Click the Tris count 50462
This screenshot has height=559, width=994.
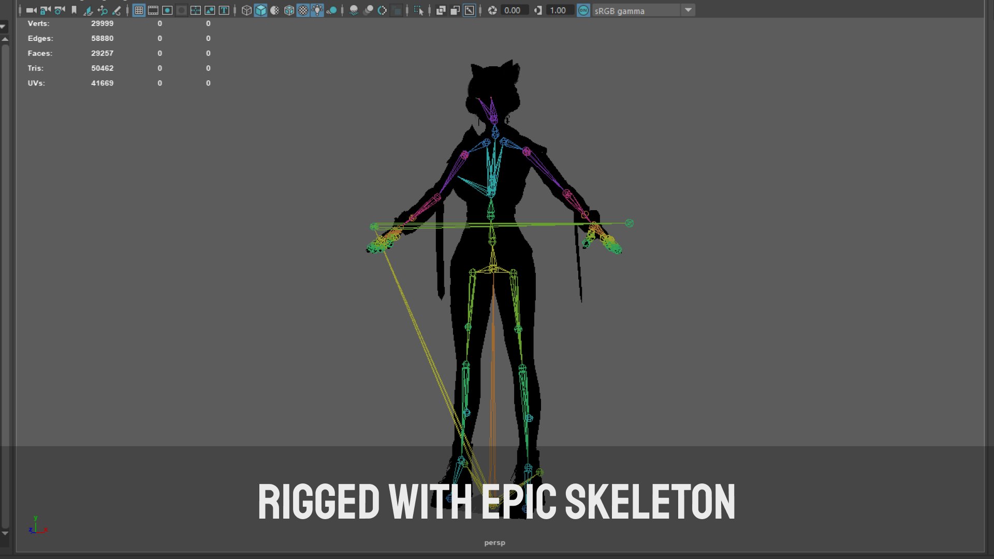pyautogui.click(x=102, y=68)
